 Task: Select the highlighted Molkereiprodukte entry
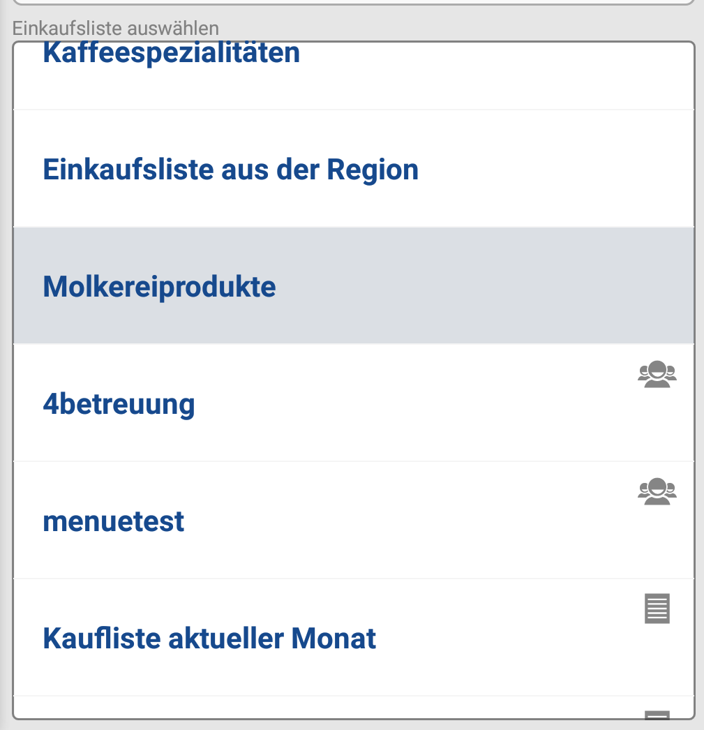point(159,287)
